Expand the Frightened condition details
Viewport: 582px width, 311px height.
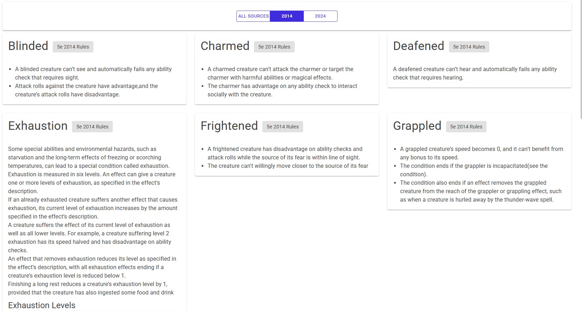click(286, 144)
